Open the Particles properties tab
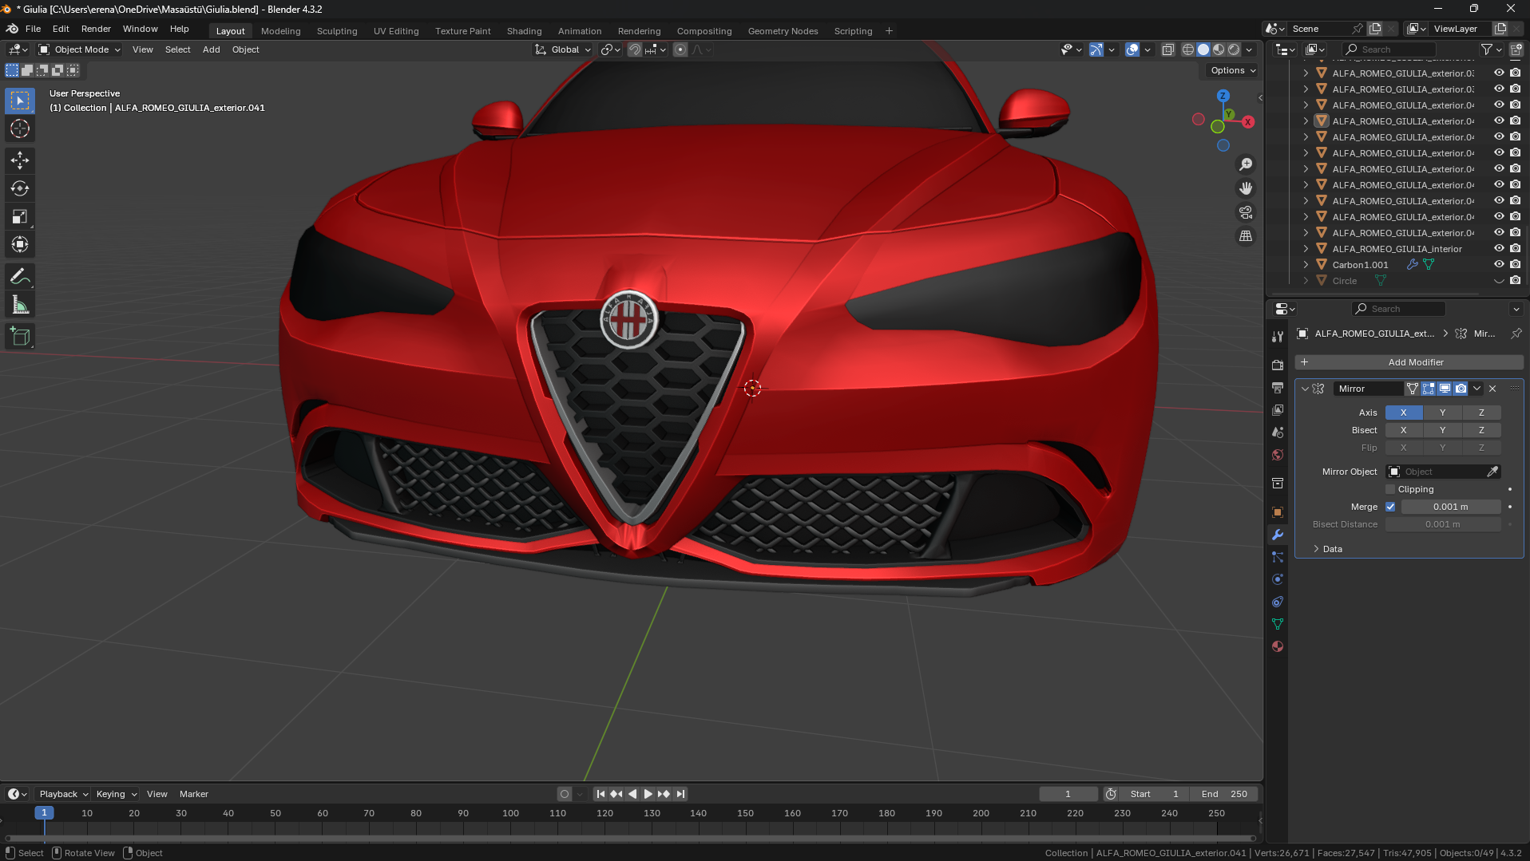1530x861 pixels. tap(1278, 557)
